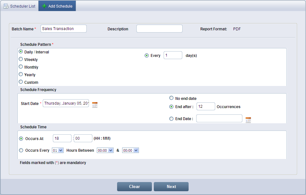Select the Monthly schedule pattern
This screenshot has height=195, width=306.
pyautogui.click(x=21, y=67)
